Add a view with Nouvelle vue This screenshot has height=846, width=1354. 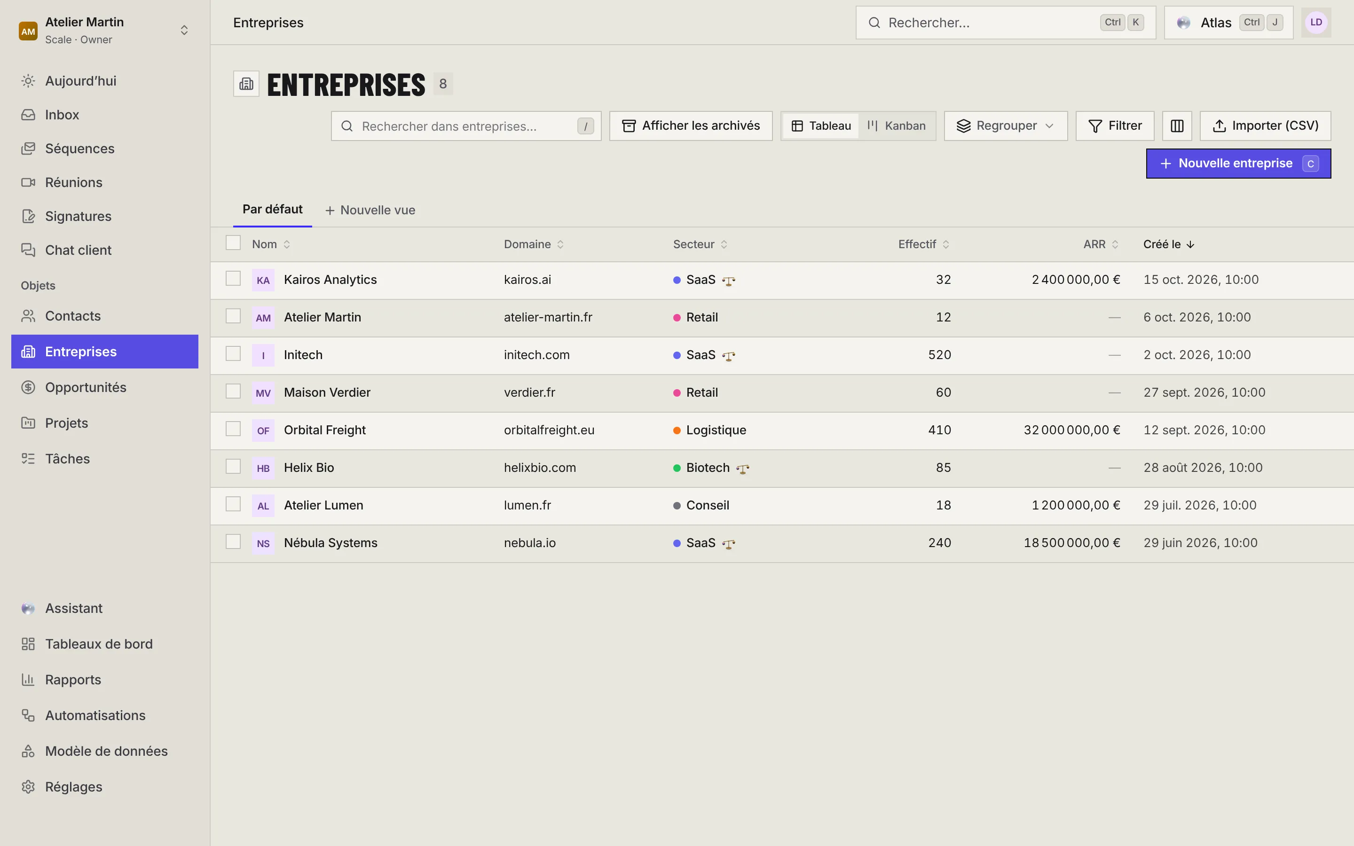tap(370, 211)
